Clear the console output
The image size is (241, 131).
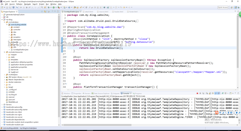click(207, 93)
